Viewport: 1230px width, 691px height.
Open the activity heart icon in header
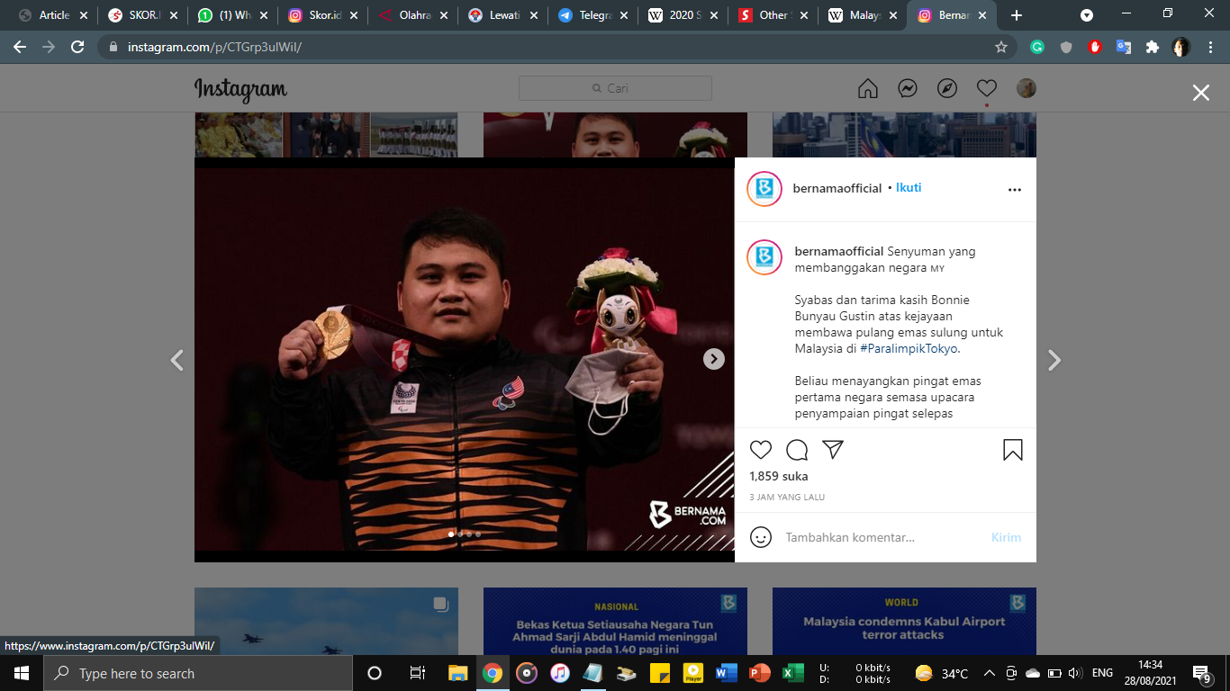coord(986,88)
